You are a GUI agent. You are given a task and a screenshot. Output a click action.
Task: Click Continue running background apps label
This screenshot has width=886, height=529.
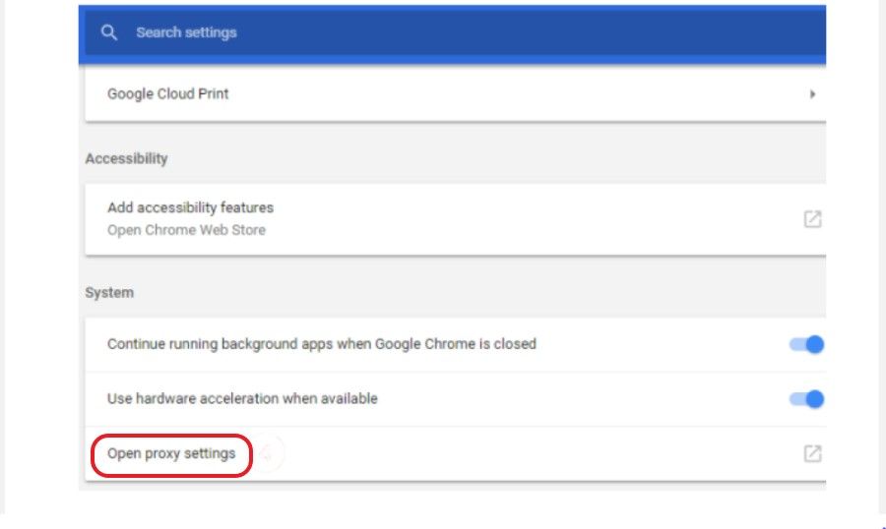322,344
